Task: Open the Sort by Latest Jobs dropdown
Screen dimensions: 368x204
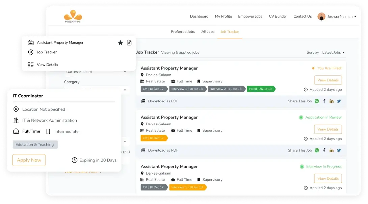Action: [x=333, y=52]
